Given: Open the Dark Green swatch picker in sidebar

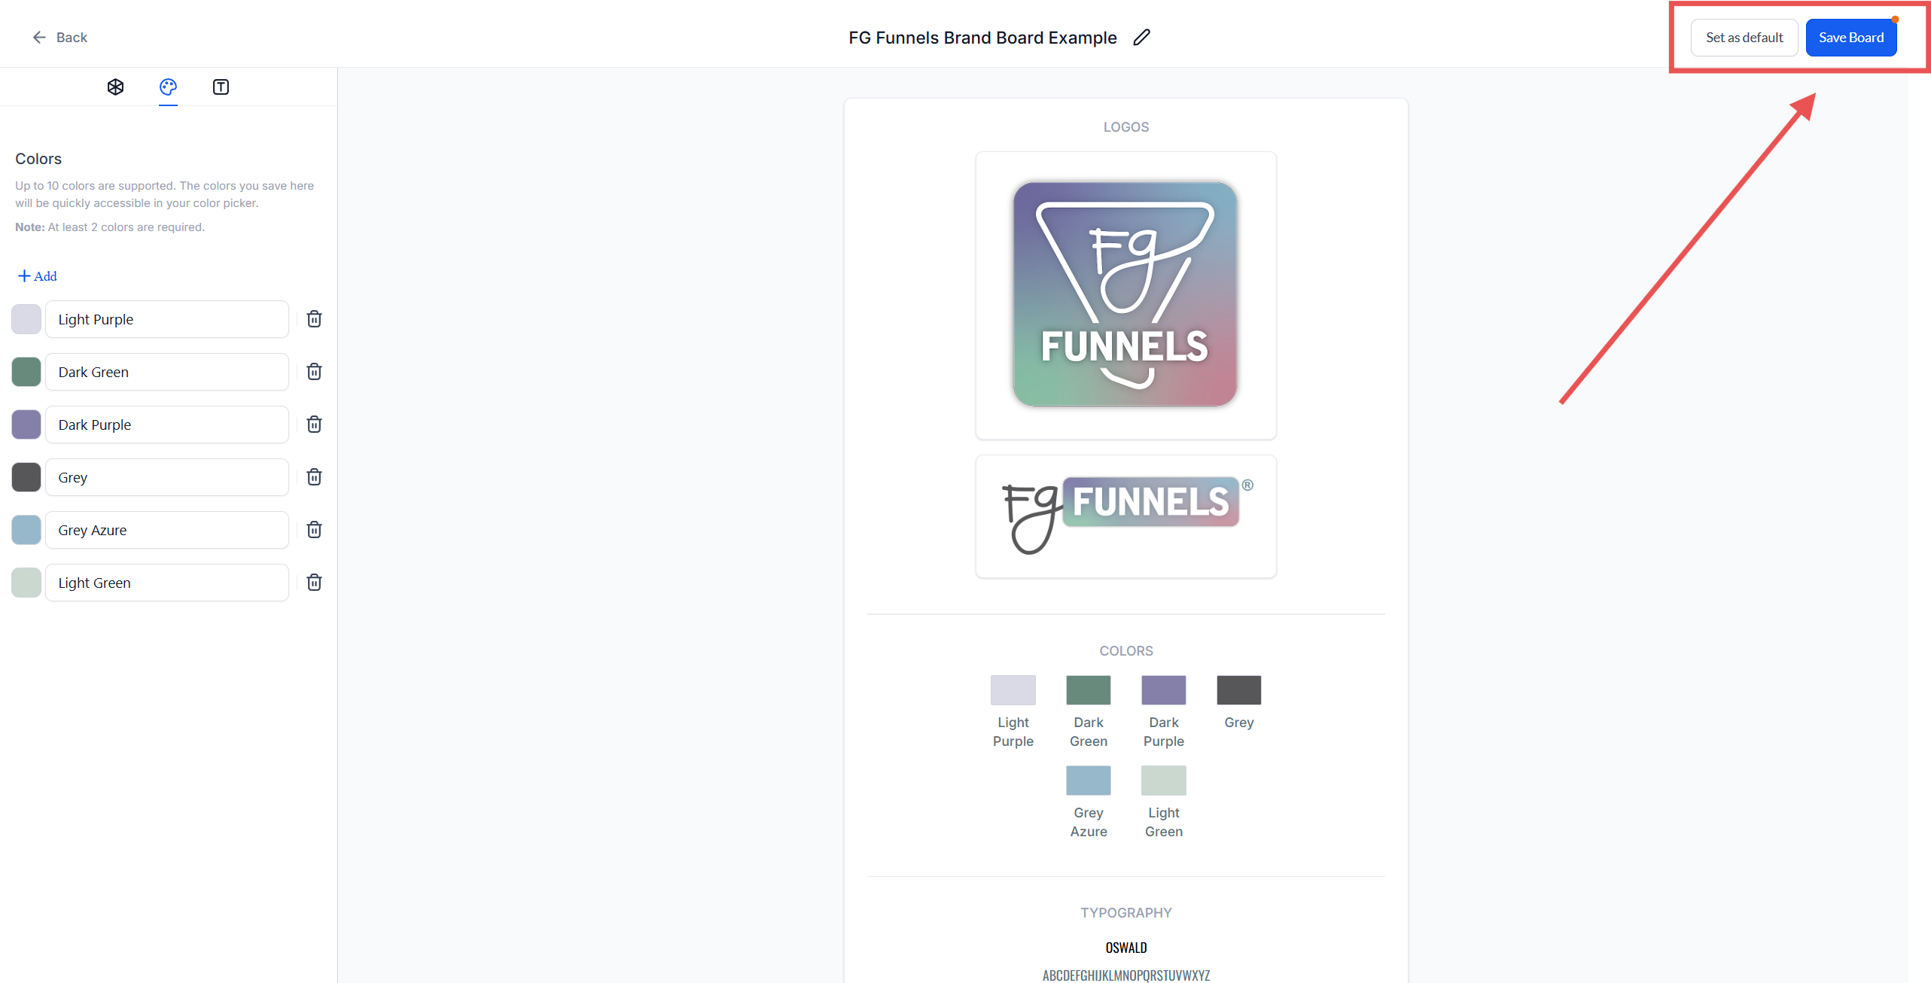Looking at the screenshot, I should [x=26, y=372].
